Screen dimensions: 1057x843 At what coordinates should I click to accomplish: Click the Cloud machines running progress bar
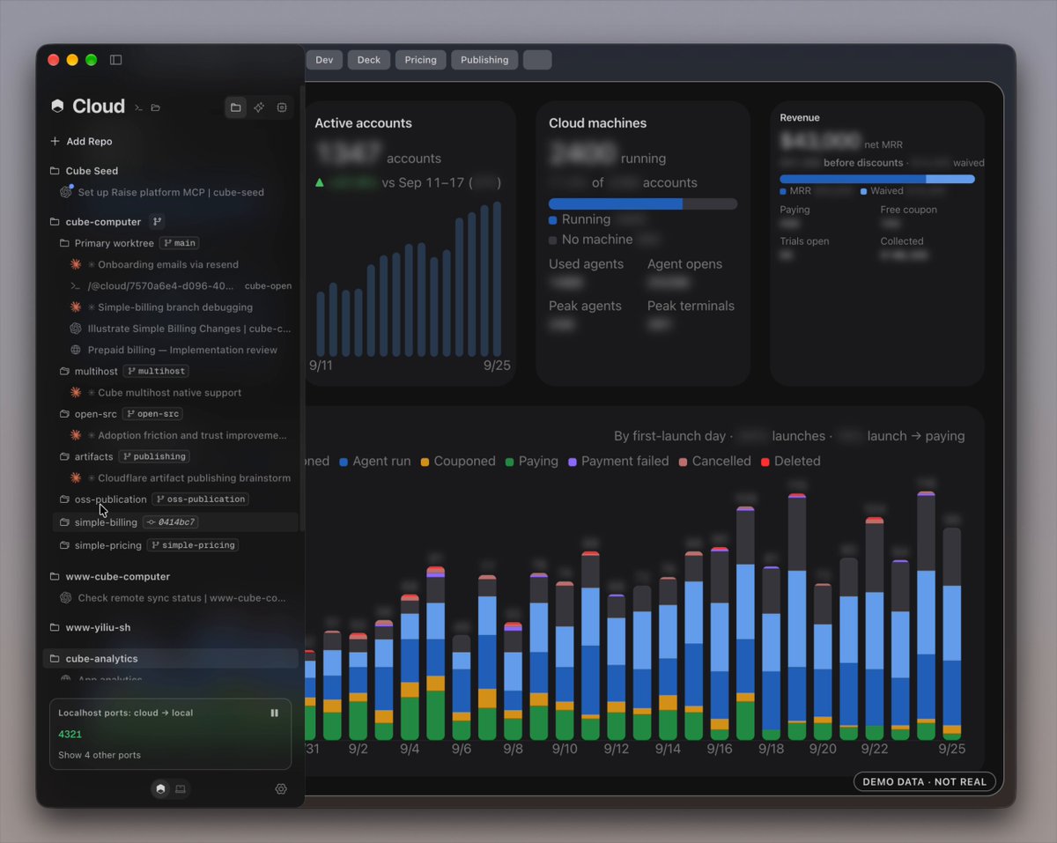(643, 203)
